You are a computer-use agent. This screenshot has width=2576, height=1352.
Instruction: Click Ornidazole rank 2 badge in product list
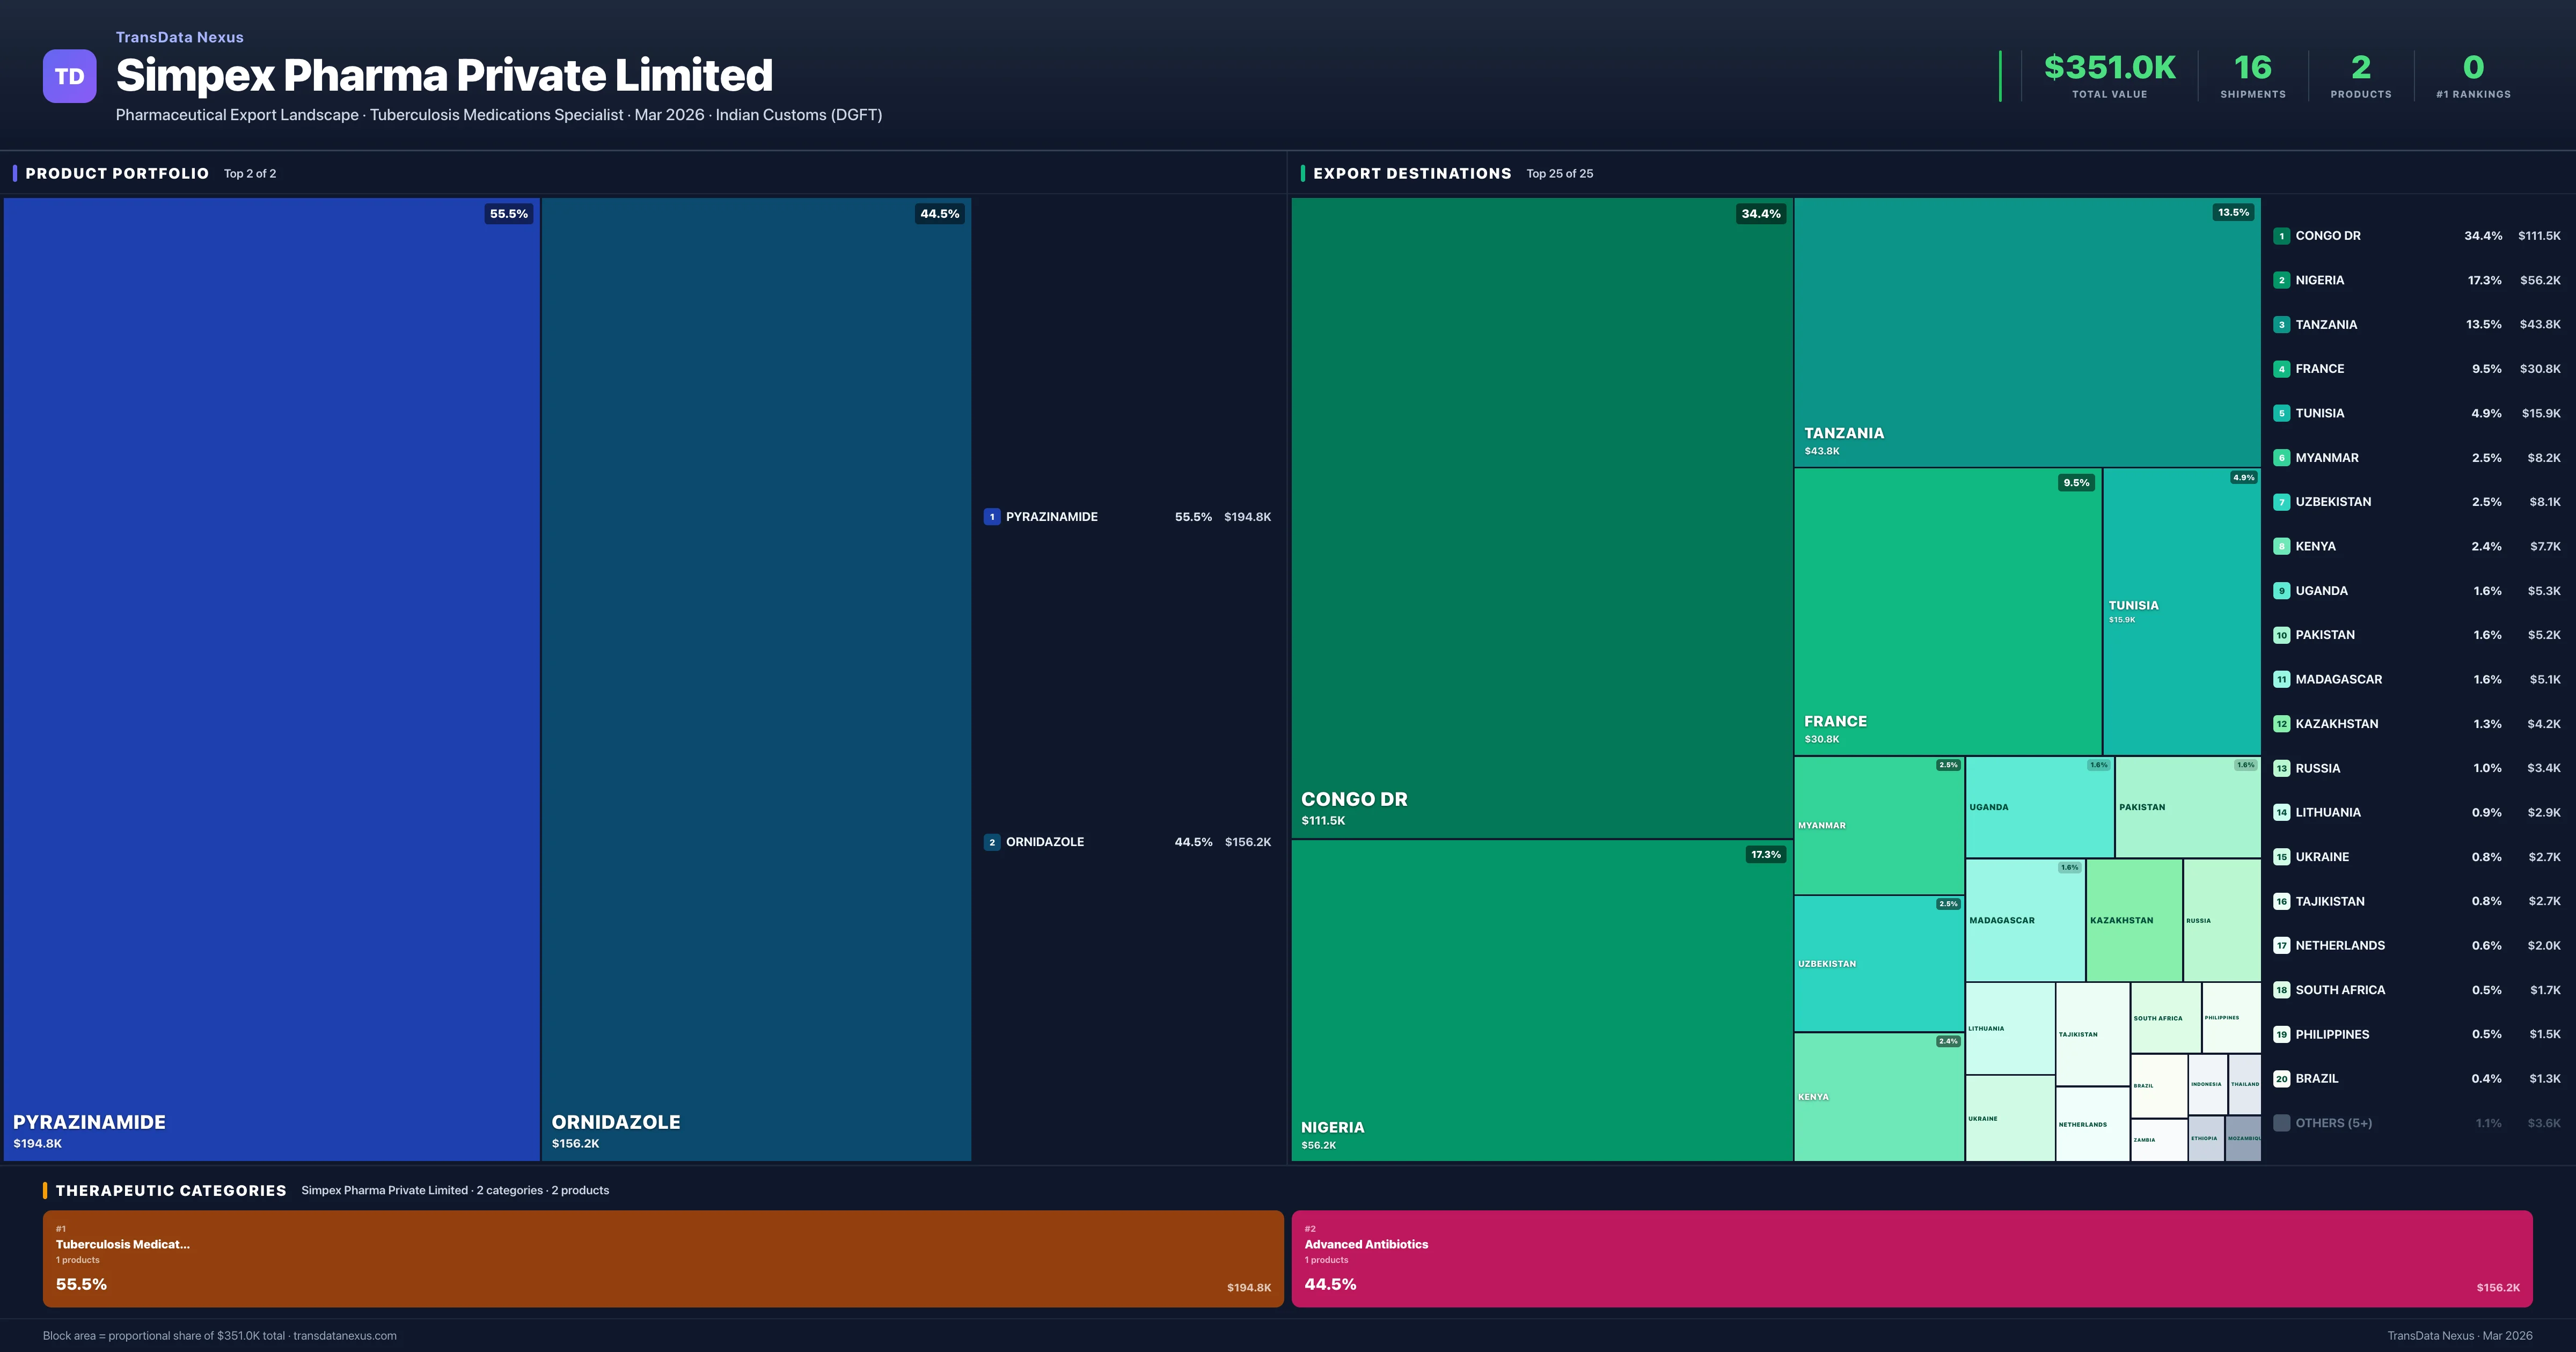[991, 842]
